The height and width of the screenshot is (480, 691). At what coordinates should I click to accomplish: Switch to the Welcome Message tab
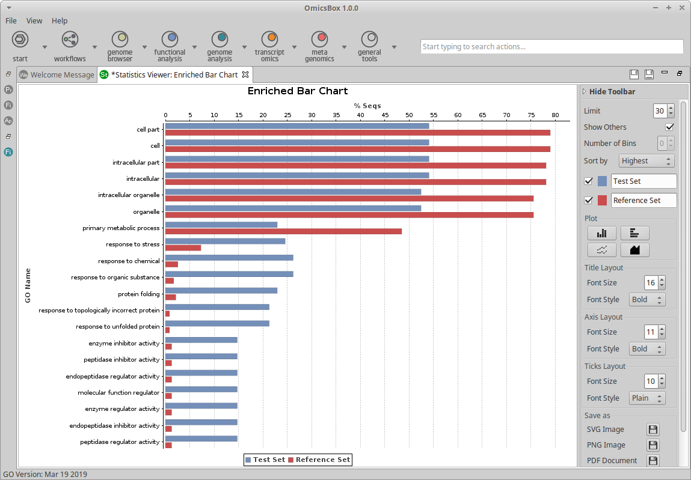(57, 75)
